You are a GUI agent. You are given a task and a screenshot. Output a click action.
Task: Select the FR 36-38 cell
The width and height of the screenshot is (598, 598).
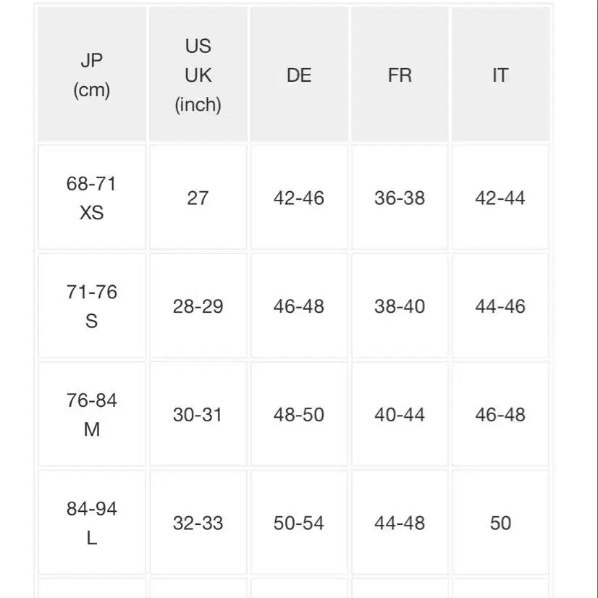click(400, 197)
